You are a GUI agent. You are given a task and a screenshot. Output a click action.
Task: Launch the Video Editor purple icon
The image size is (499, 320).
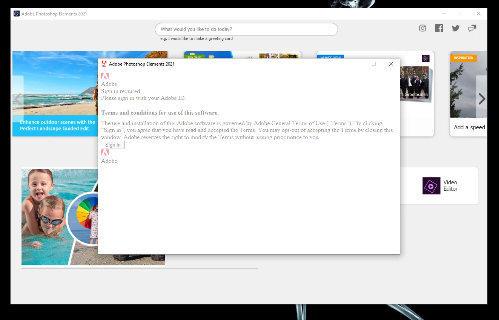click(431, 186)
